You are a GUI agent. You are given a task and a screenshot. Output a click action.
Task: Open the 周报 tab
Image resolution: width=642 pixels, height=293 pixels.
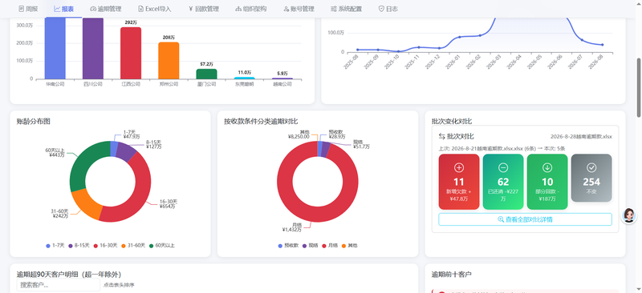pos(28,9)
